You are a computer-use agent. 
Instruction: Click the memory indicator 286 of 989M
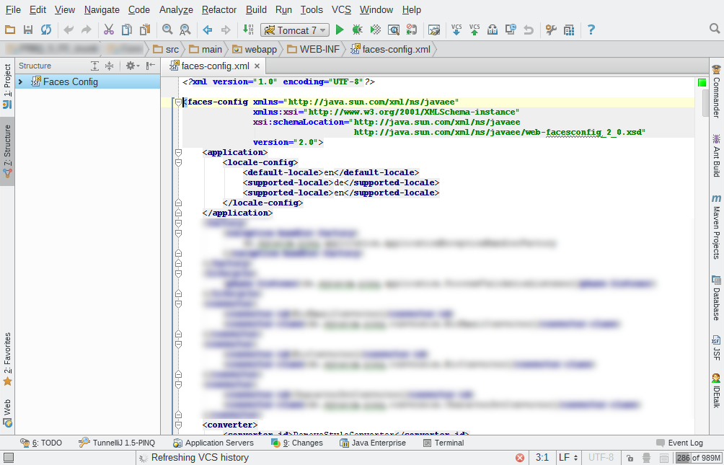coord(699,458)
